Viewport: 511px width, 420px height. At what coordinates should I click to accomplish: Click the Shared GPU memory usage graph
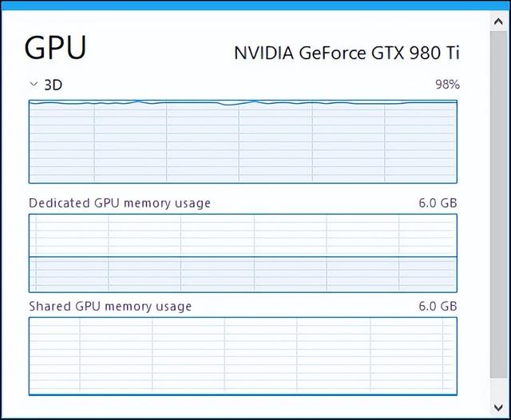click(243, 356)
